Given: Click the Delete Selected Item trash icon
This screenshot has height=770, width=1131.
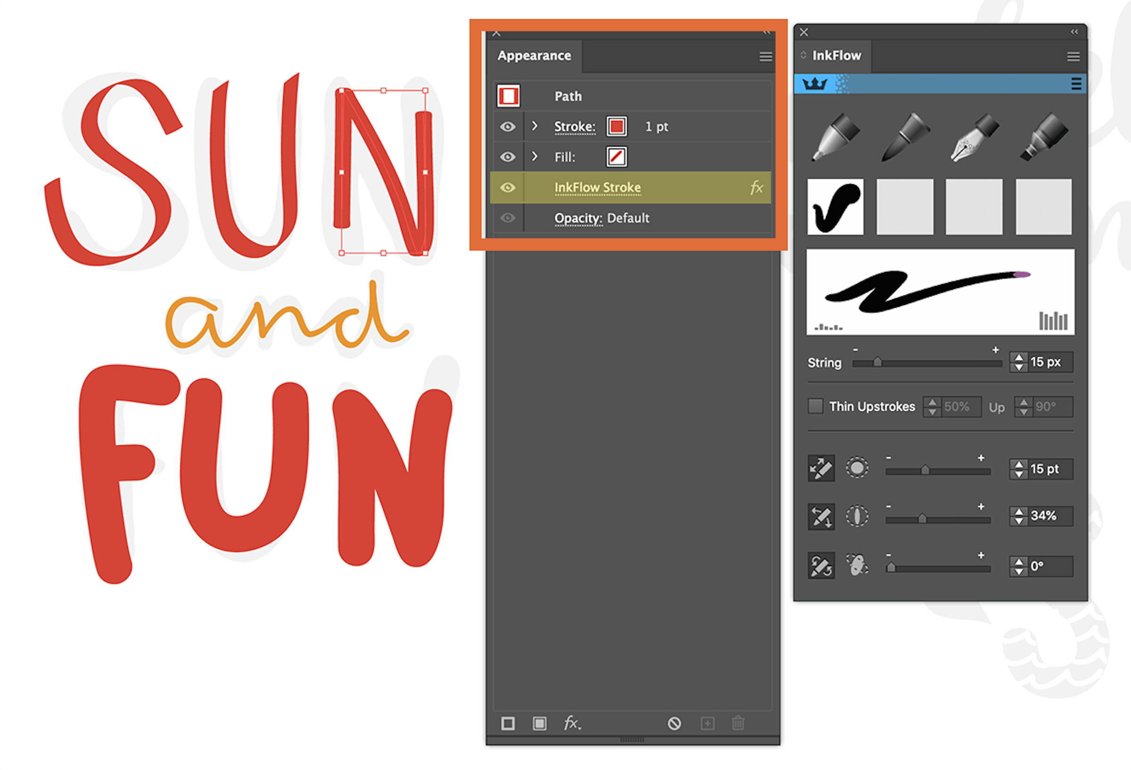Looking at the screenshot, I should click(738, 724).
